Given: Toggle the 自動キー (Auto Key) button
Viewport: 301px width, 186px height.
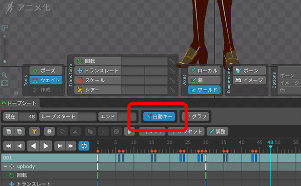Looking at the screenshot, I should pyautogui.click(x=159, y=117).
